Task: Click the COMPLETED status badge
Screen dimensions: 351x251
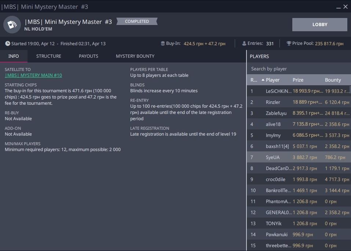Action: click(x=137, y=21)
